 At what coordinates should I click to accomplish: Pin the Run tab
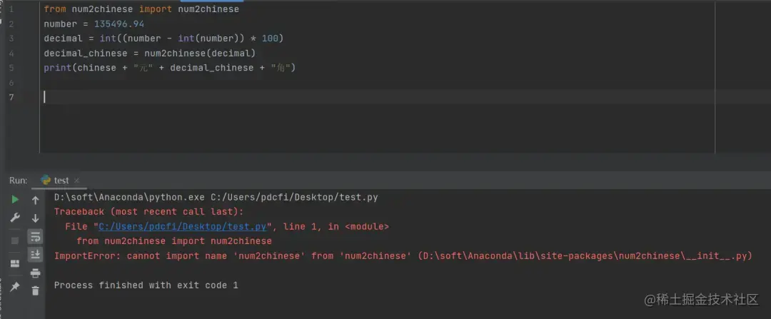[x=15, y=287]
